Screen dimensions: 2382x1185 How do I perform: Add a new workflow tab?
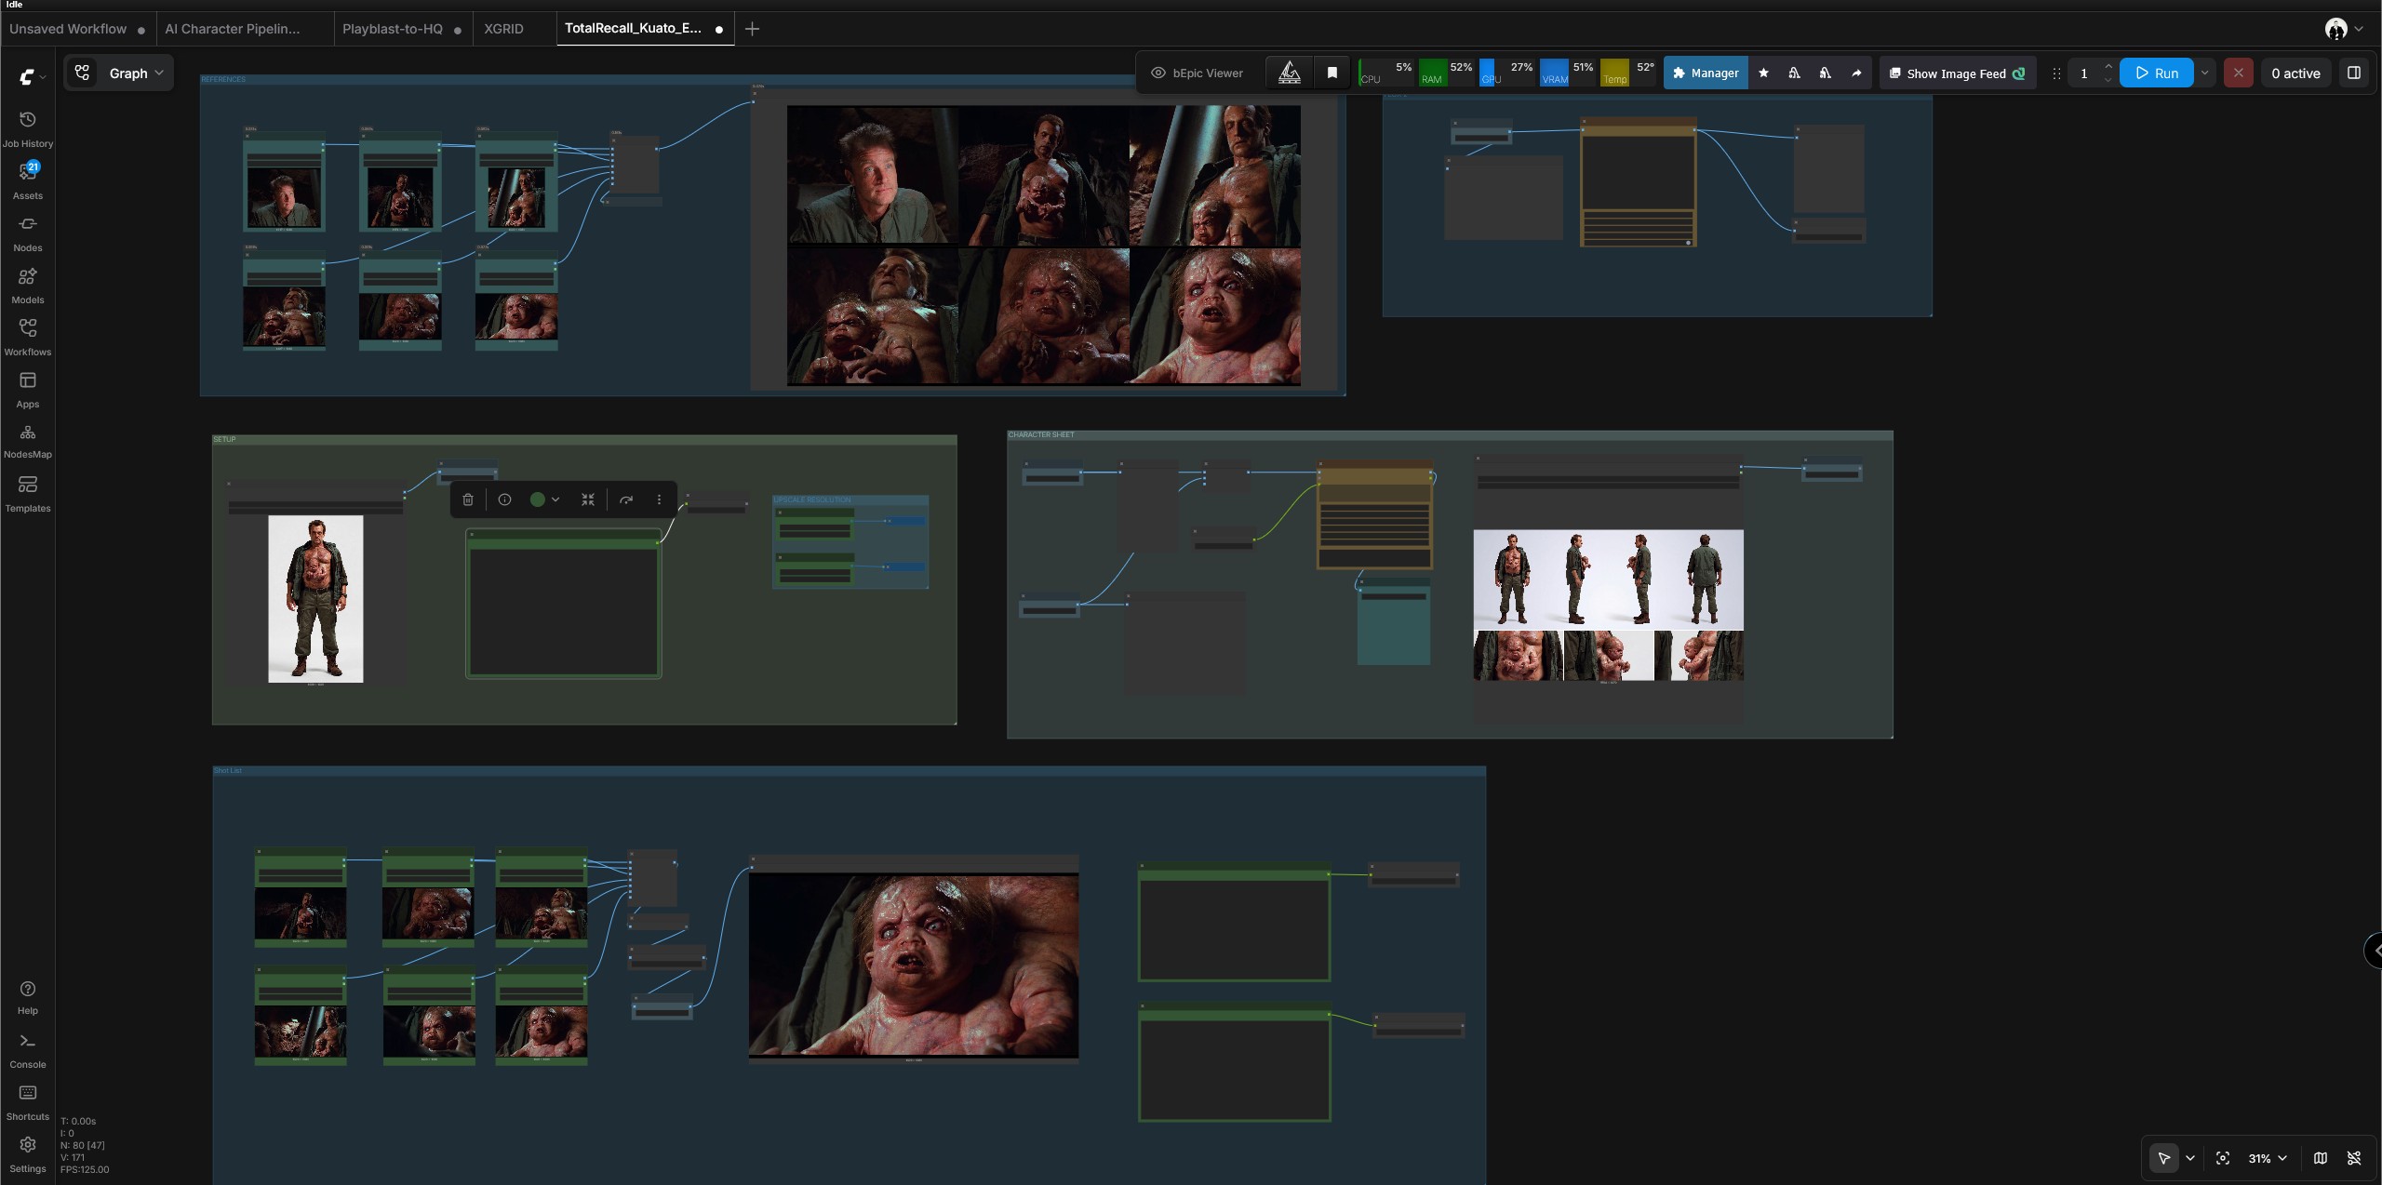coord(752,29)
